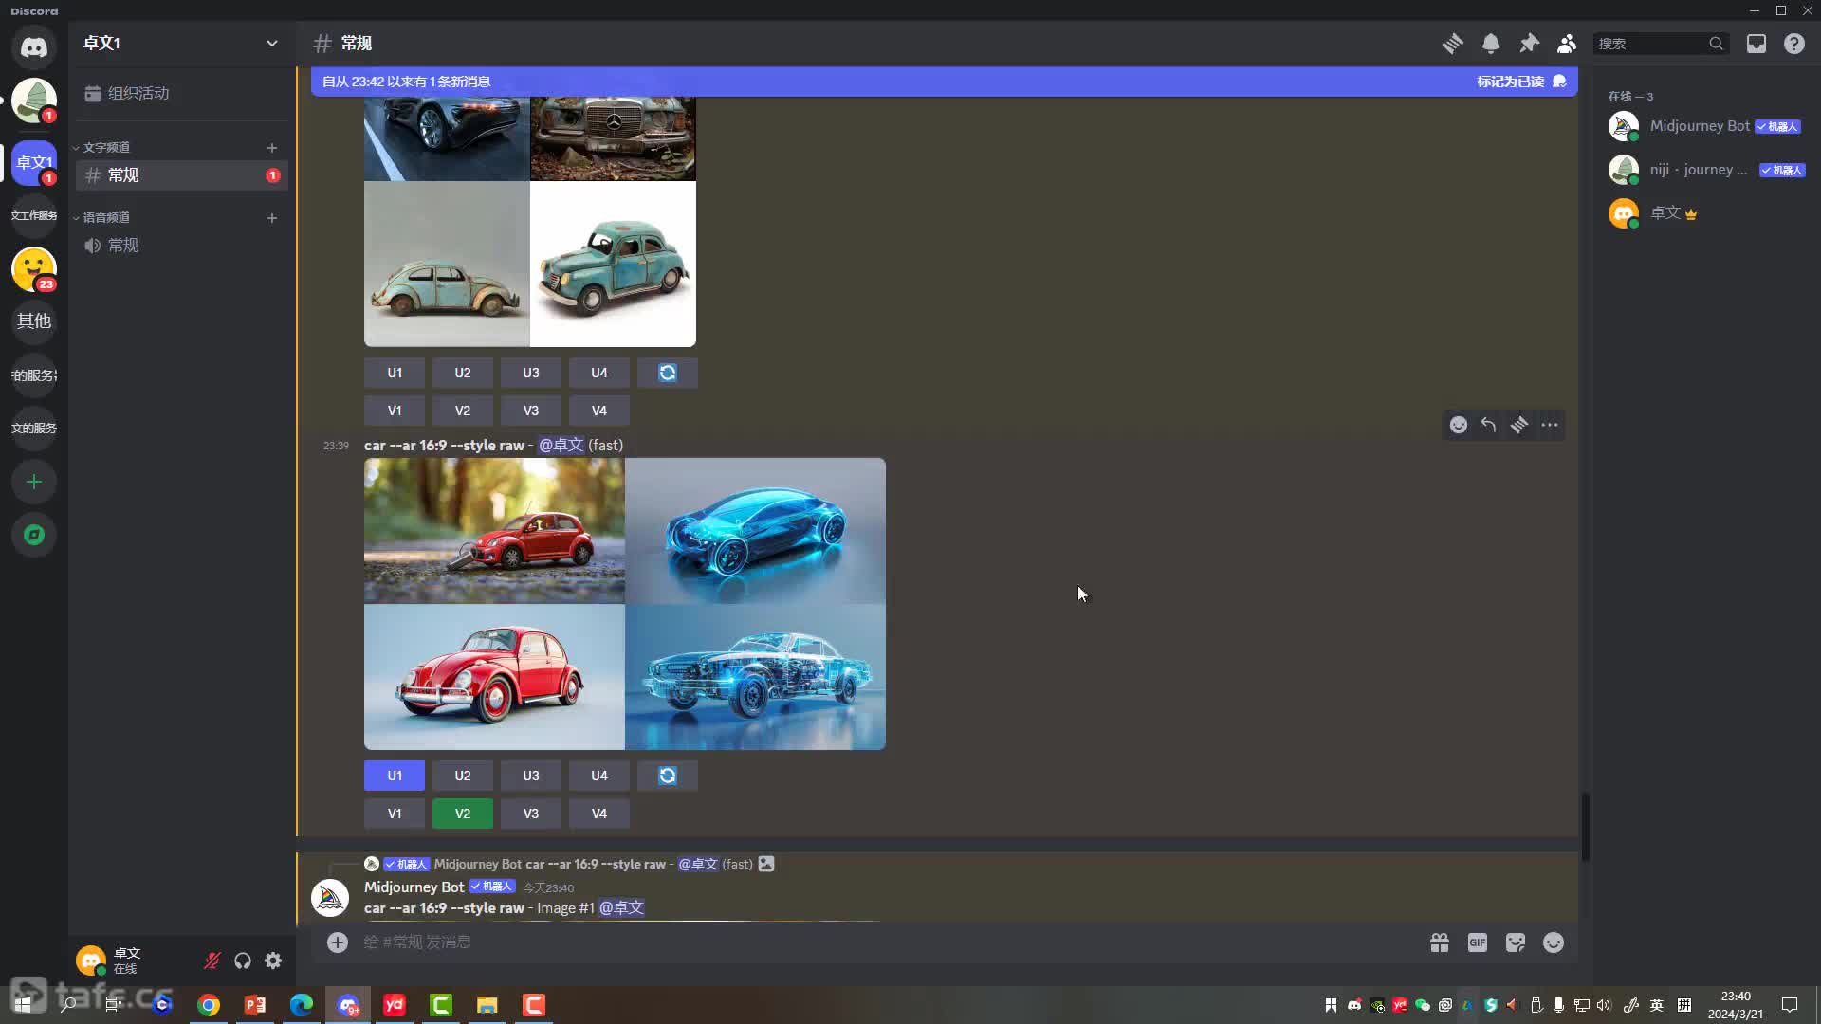Expand the 卓文1 server dropdown menu

pos(272,43)
